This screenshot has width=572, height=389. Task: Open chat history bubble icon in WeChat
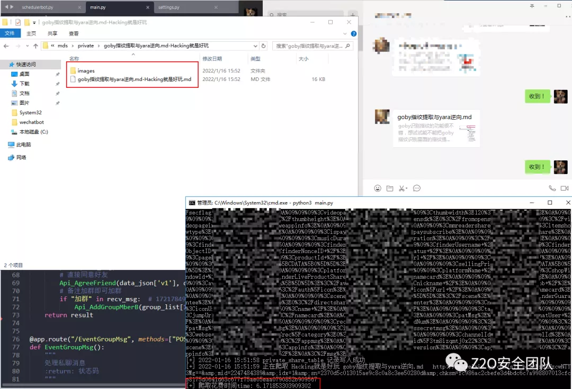coord(417,188)
